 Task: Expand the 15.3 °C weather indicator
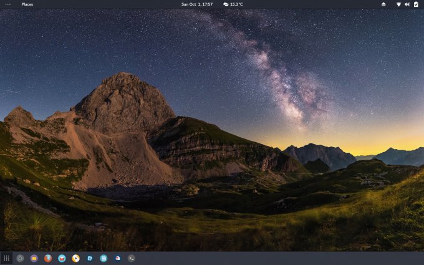[x=233, y=4]
